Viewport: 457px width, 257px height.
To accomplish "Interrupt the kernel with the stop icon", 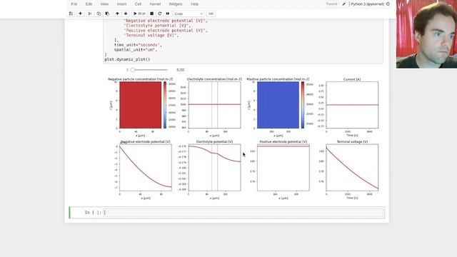I will [x=151, y=14].
